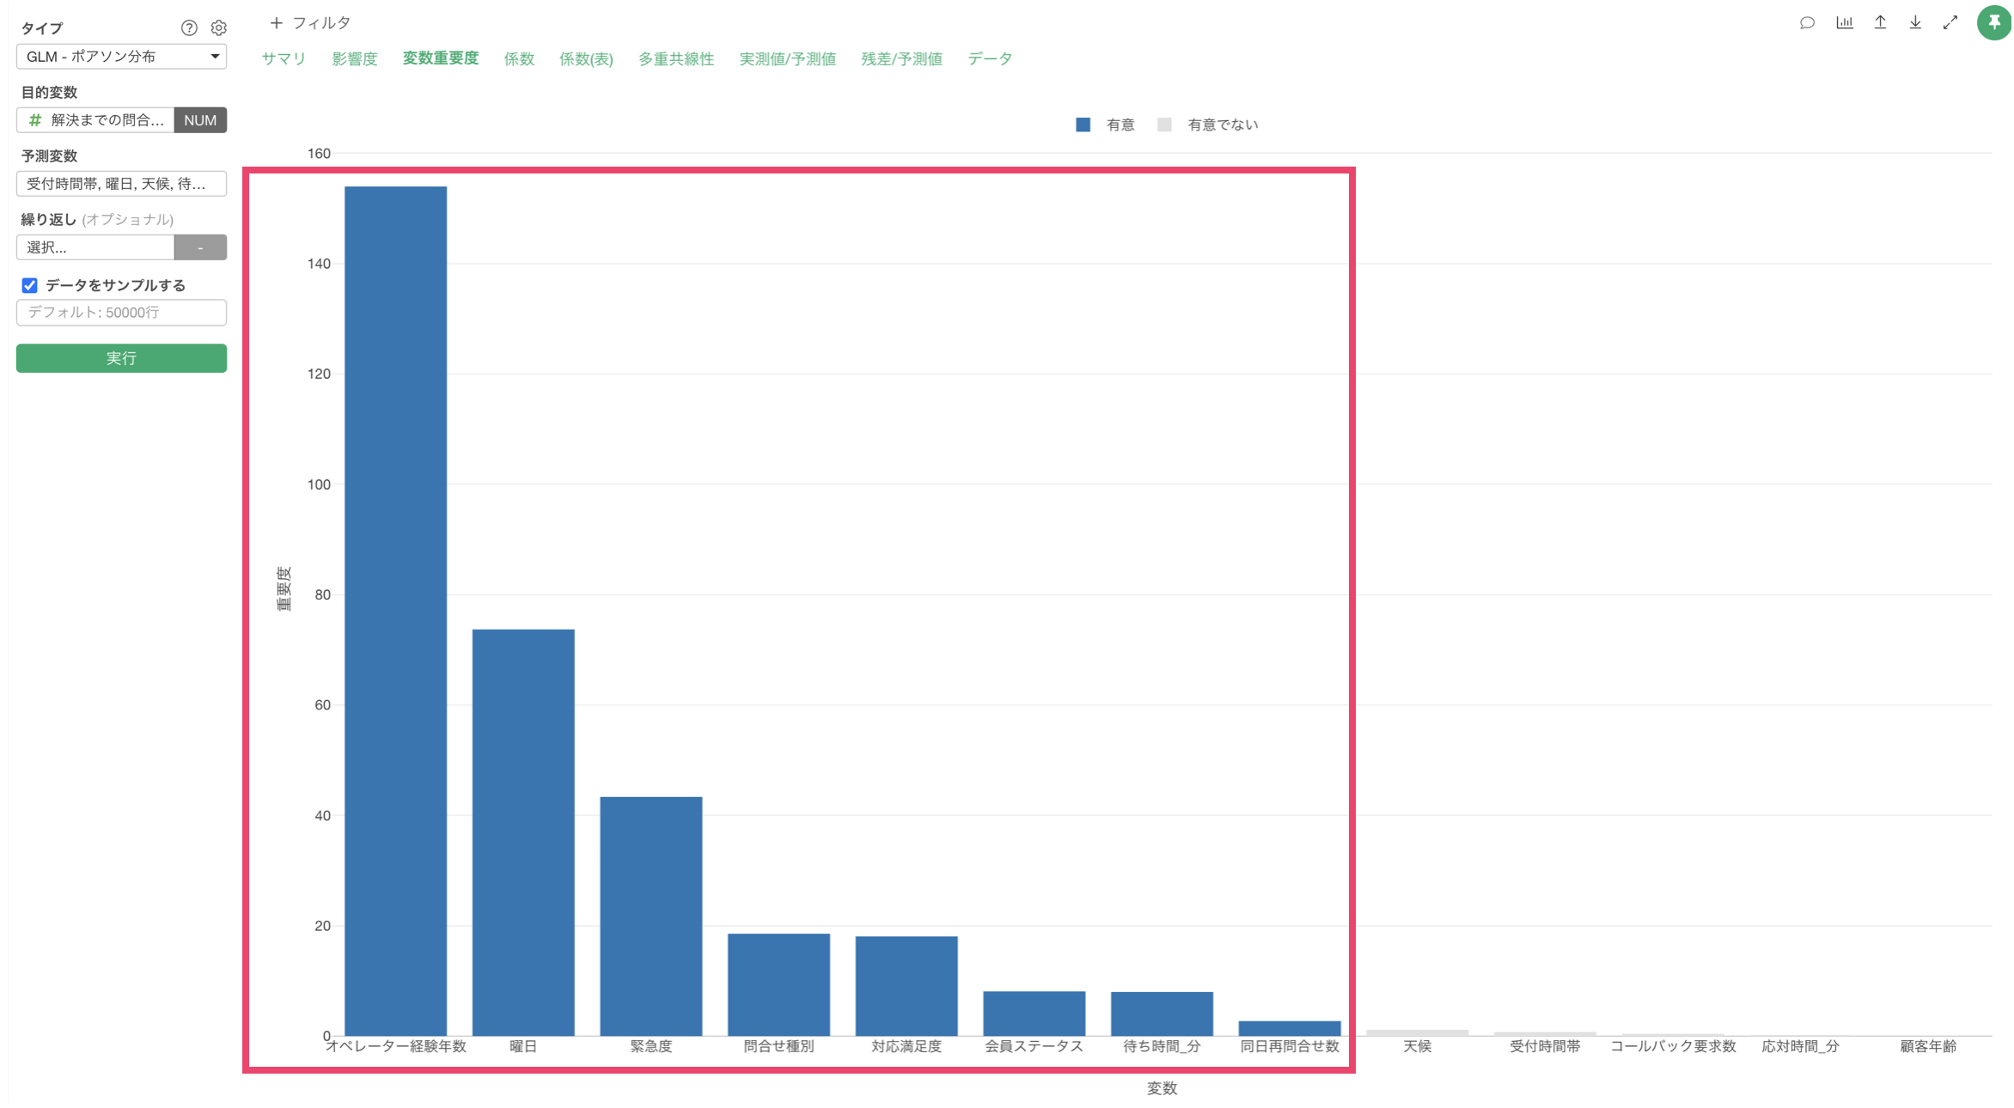Open the 繰り返し 選択... selector

[95, 247]
